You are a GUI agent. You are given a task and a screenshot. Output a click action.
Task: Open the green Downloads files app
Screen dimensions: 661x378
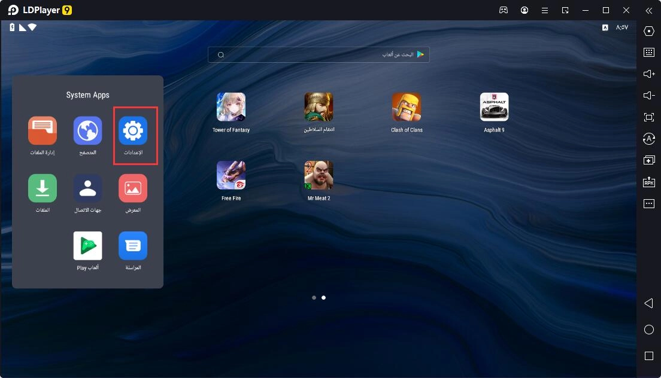point(43,188)
